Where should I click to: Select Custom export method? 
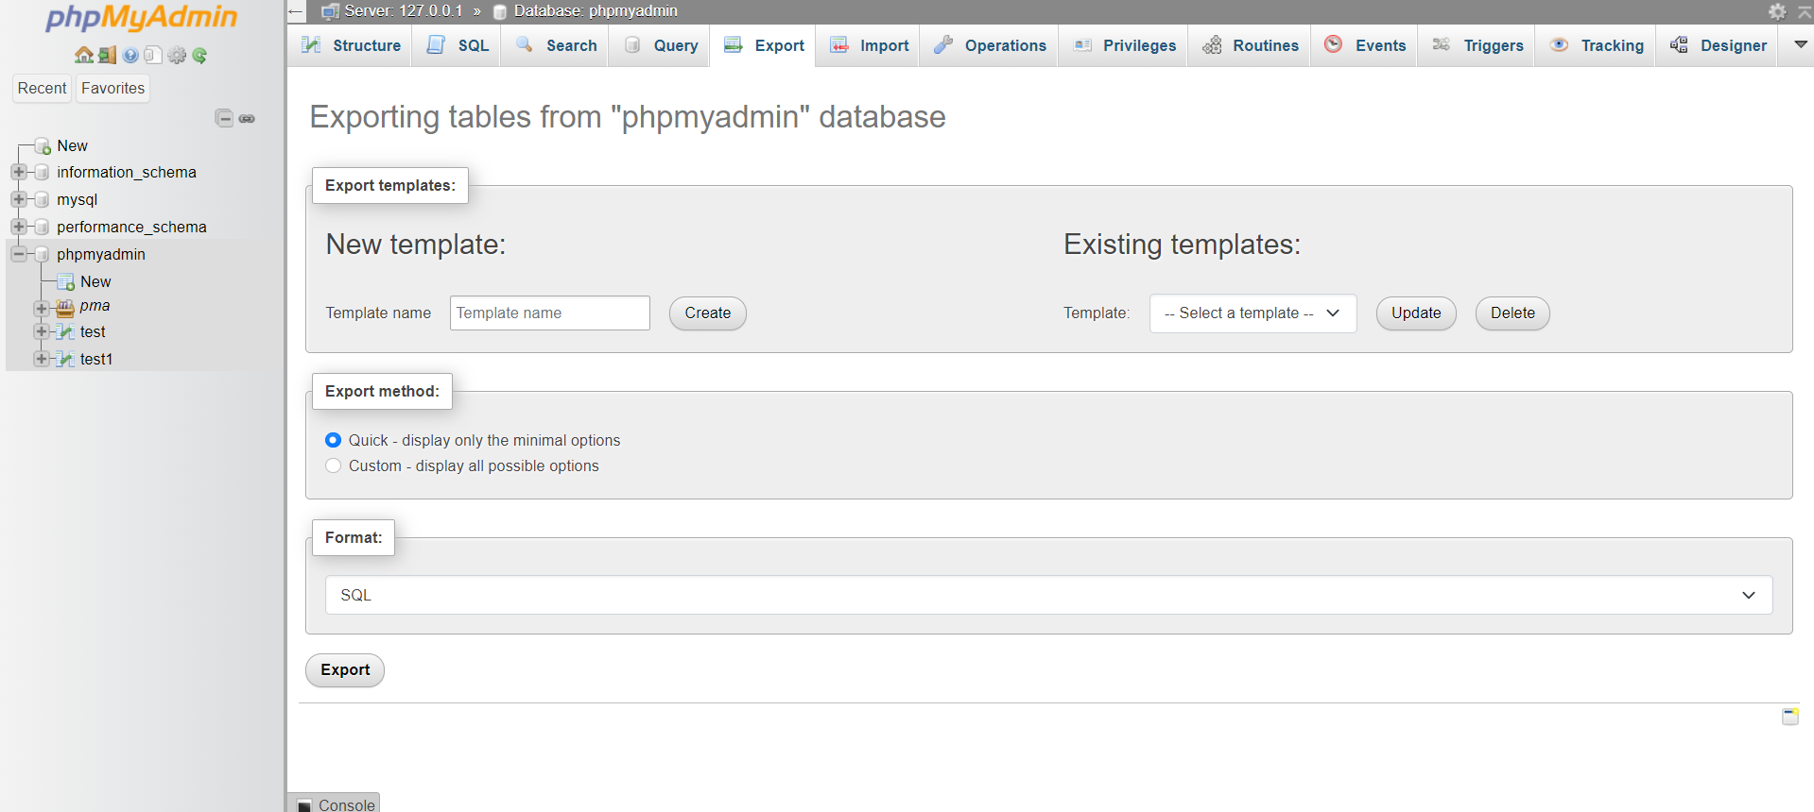[x=333, y=465]
